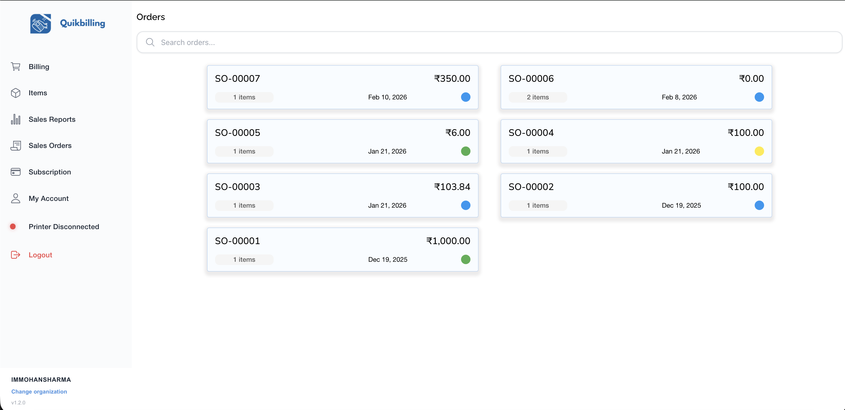The image size is (845, 410).
Task: Open the Sales Orders menu item
Action: pyautogui.click(x=50, y=146)
